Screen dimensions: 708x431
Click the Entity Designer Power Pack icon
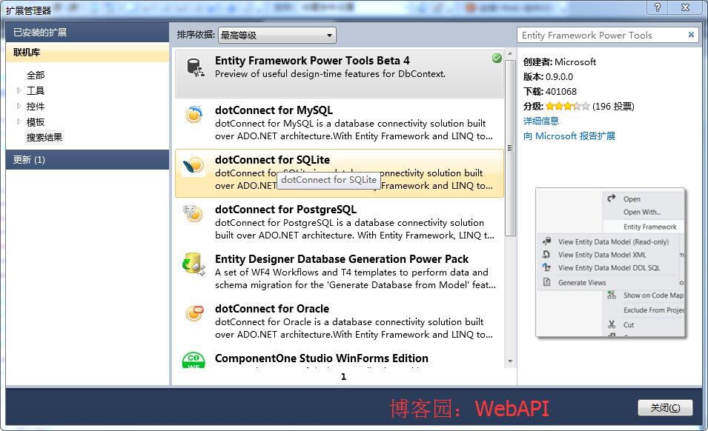194,264
